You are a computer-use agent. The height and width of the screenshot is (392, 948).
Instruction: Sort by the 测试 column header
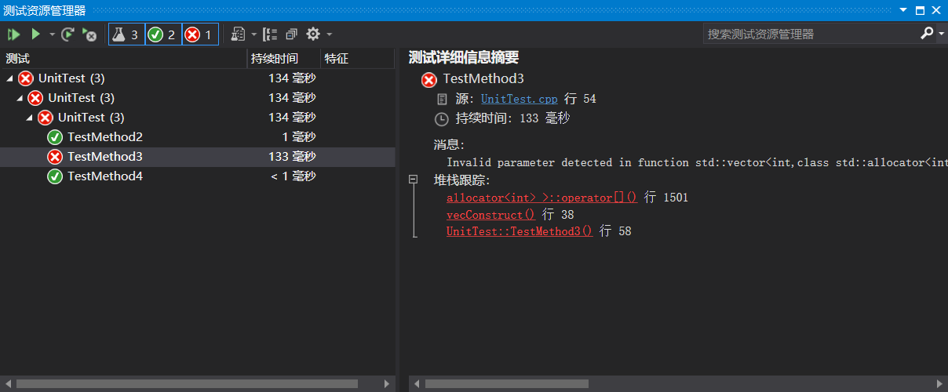(x=123, y=59)
